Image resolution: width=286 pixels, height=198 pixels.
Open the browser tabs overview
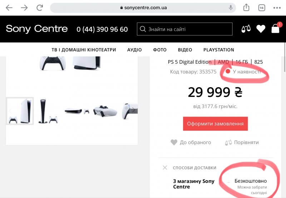[x=262, y=8]
